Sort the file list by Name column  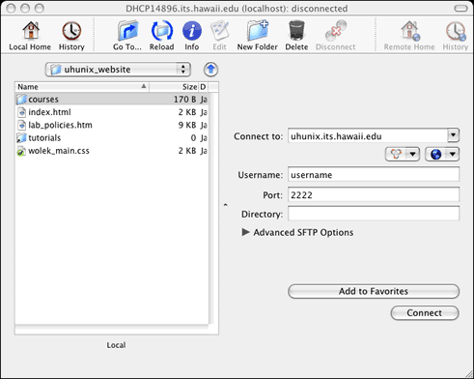click(x=82, y=87)
